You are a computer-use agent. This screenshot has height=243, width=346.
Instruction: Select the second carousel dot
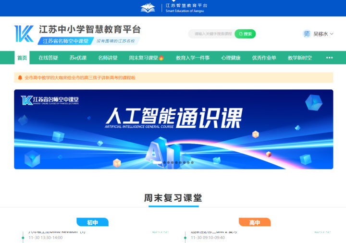click(x=164, y=162)
